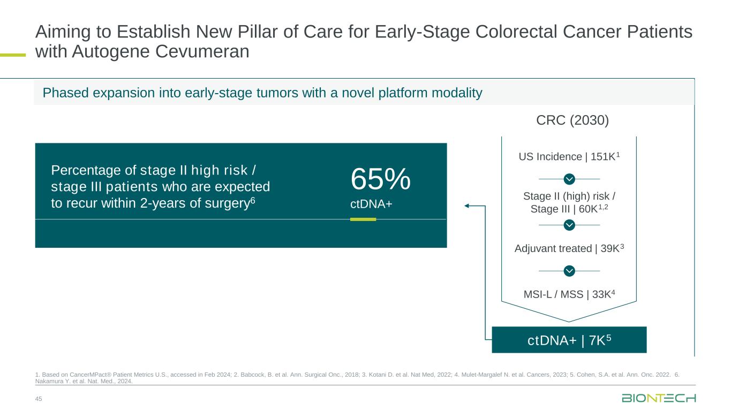
Task: Click the arrowhead pointing at the teal box
Action: click(x=467, y=205)
